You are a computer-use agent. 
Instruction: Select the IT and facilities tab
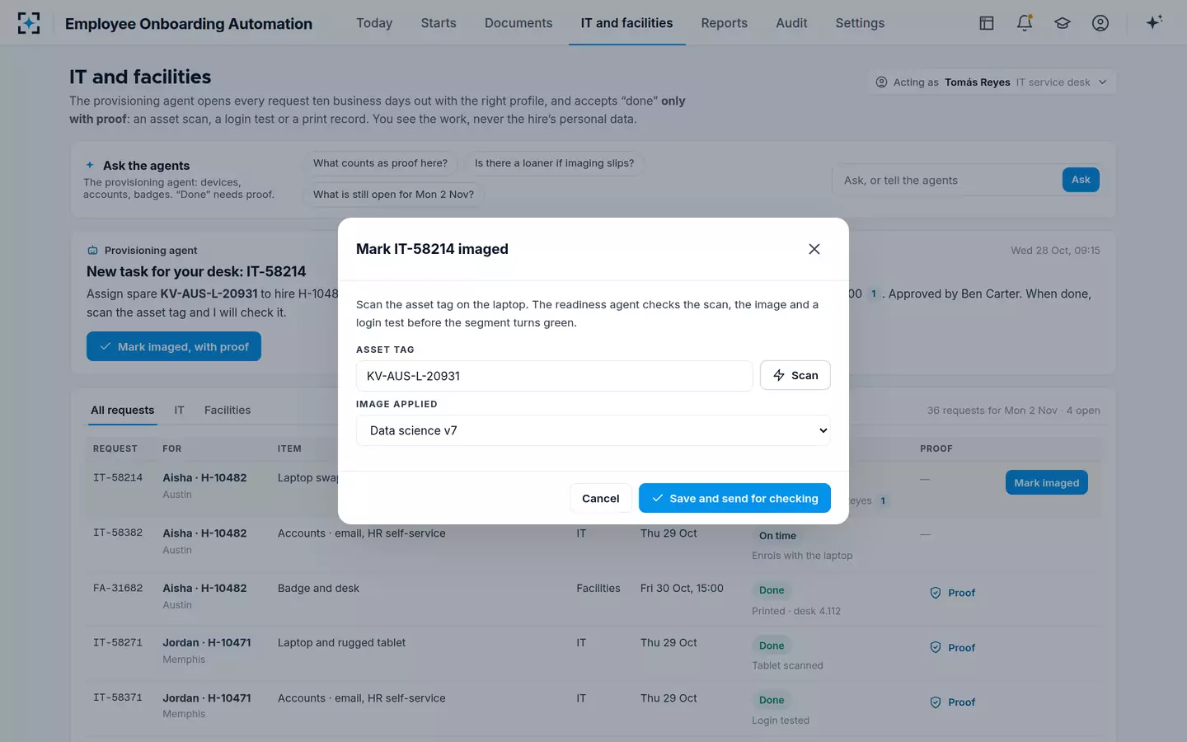(x=626, y=23)
